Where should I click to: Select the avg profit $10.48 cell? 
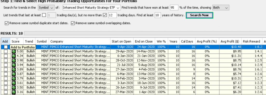(230, 47)
